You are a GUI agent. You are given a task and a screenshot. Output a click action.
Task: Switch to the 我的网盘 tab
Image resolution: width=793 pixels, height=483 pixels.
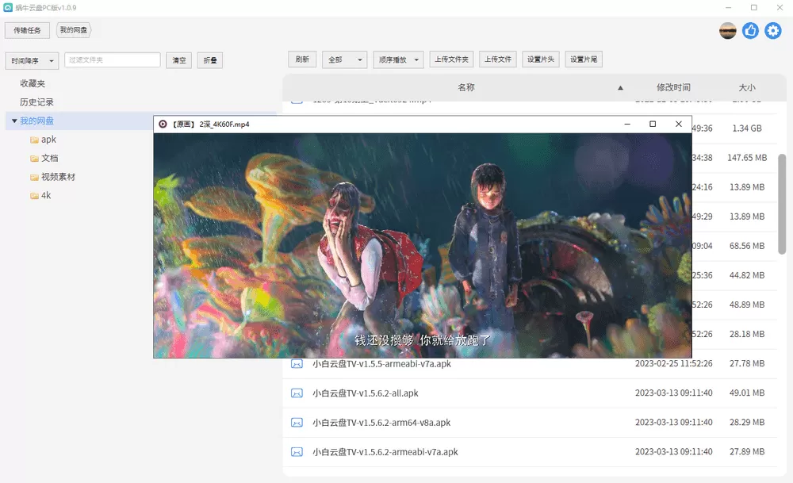coord(75,30)
